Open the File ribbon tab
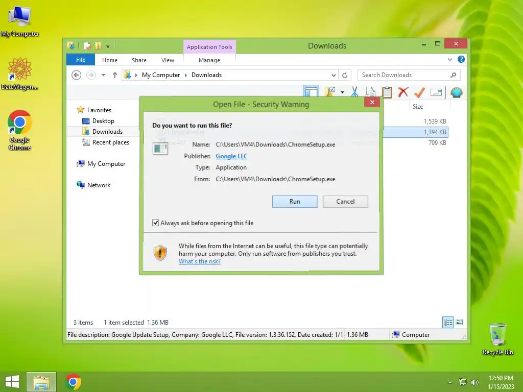This screenshot has width=523, height=392. (80, 60)
